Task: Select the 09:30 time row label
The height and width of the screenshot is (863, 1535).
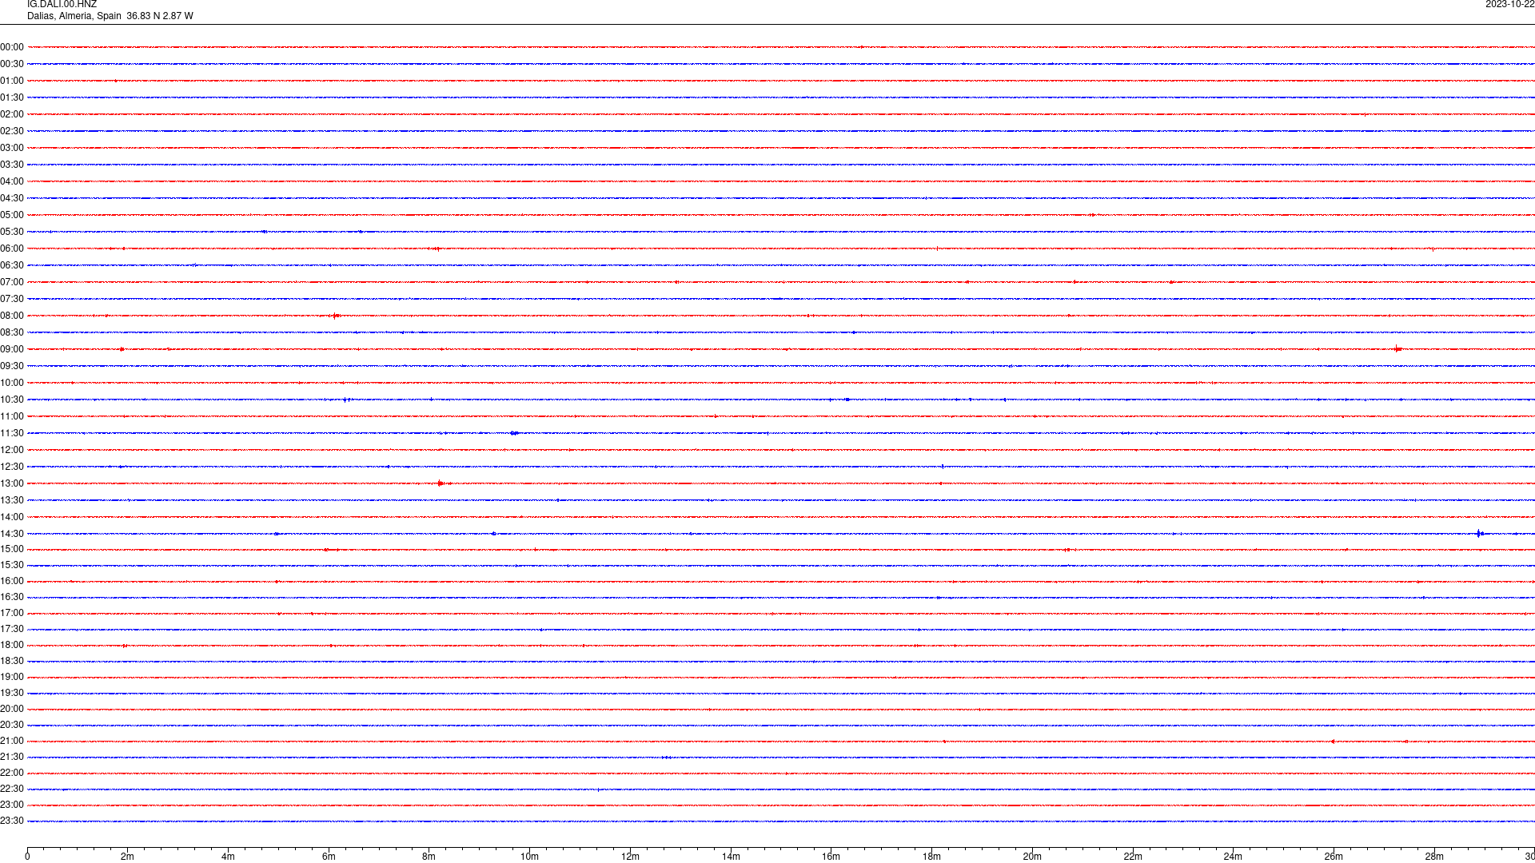Action: [x=12, y=366]
